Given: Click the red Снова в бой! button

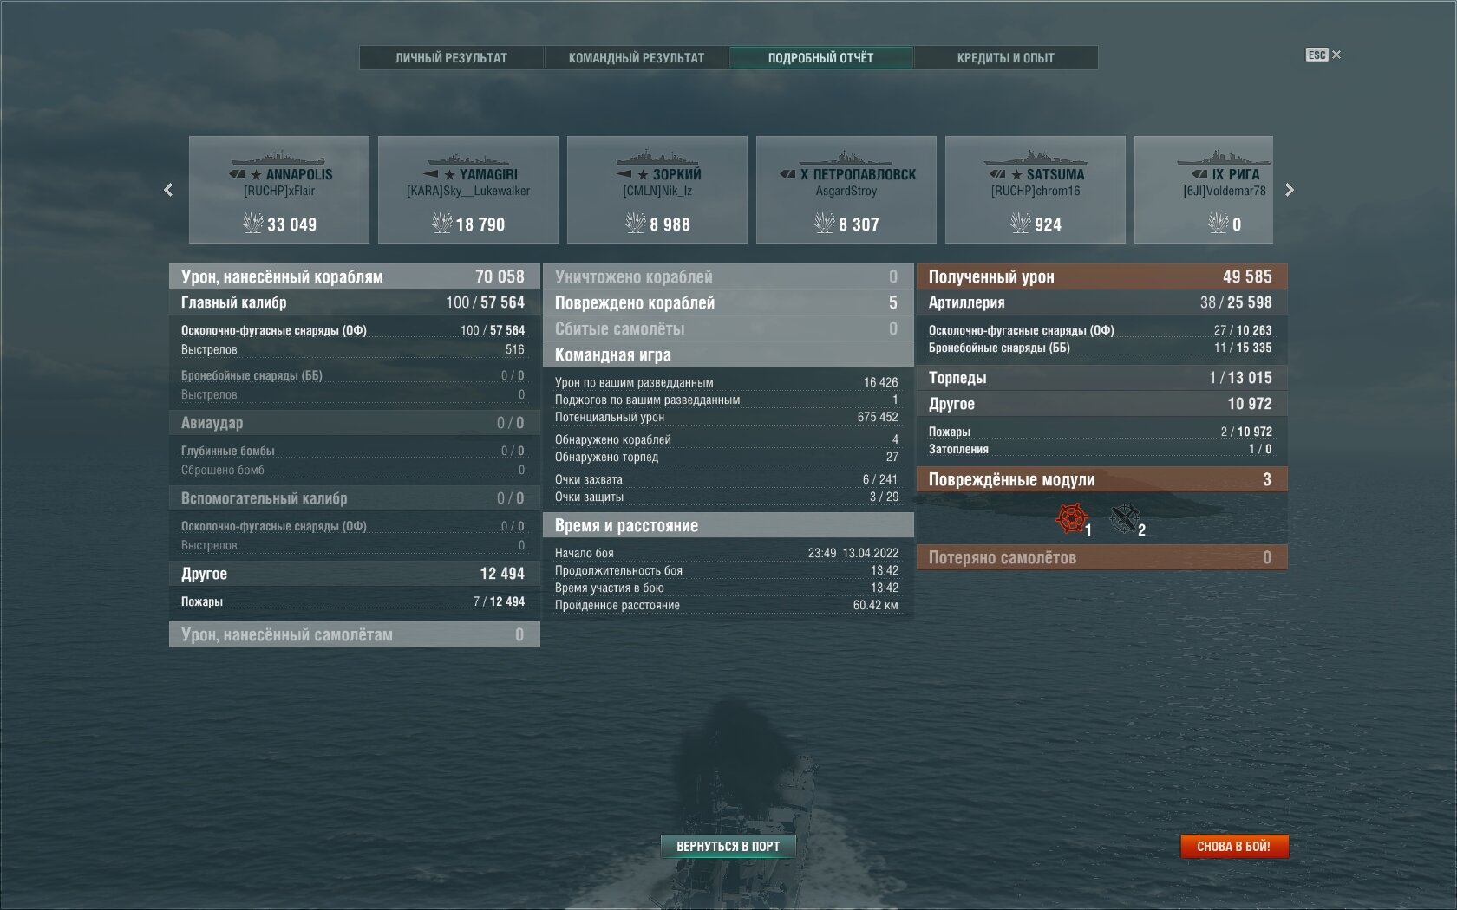Looking at the screenshot, I should [x=1234, y=846].
